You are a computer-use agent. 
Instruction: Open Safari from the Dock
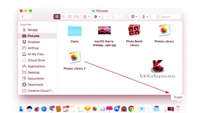pyautogui.click(x=44, y=109)
